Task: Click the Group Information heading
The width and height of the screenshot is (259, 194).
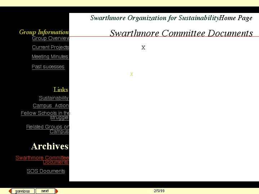Action: tap(44, 32)
